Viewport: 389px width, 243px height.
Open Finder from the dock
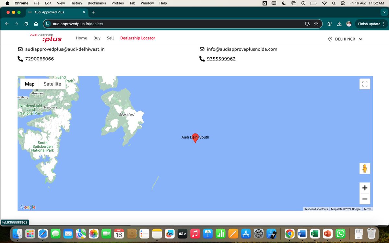[x=17, y=233]
